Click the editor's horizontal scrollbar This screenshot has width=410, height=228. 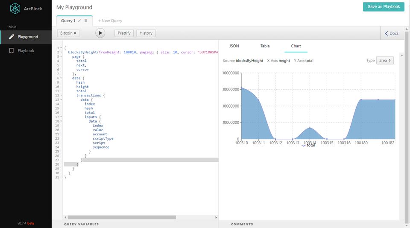[x=121, y=217]
